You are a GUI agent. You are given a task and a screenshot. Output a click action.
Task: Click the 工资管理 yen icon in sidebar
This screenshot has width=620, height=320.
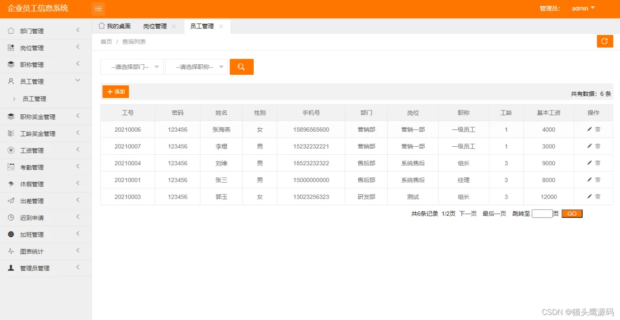coord(11,150)
